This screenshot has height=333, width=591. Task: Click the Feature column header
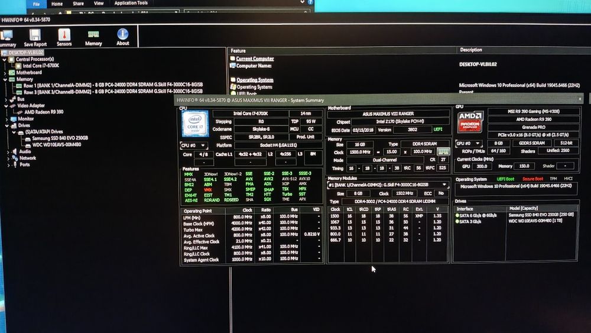[x=342, y=50]
